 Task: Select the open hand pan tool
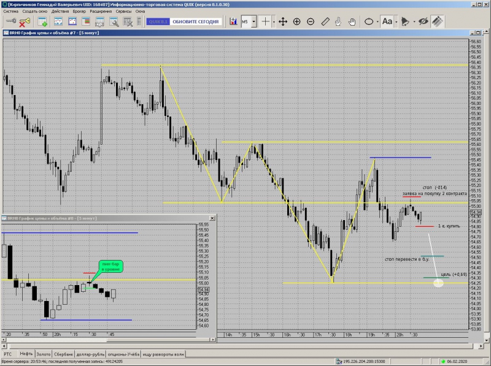click(x=352, y=21)
